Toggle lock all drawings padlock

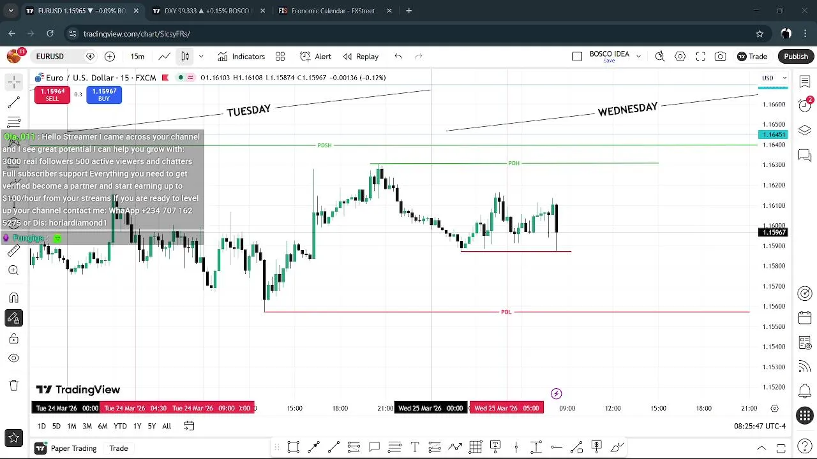tap(13, 339)
